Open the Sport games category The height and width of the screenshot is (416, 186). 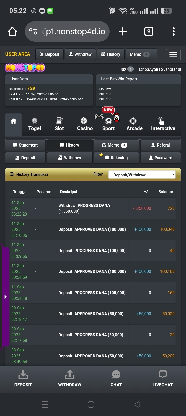click(109, 124)
